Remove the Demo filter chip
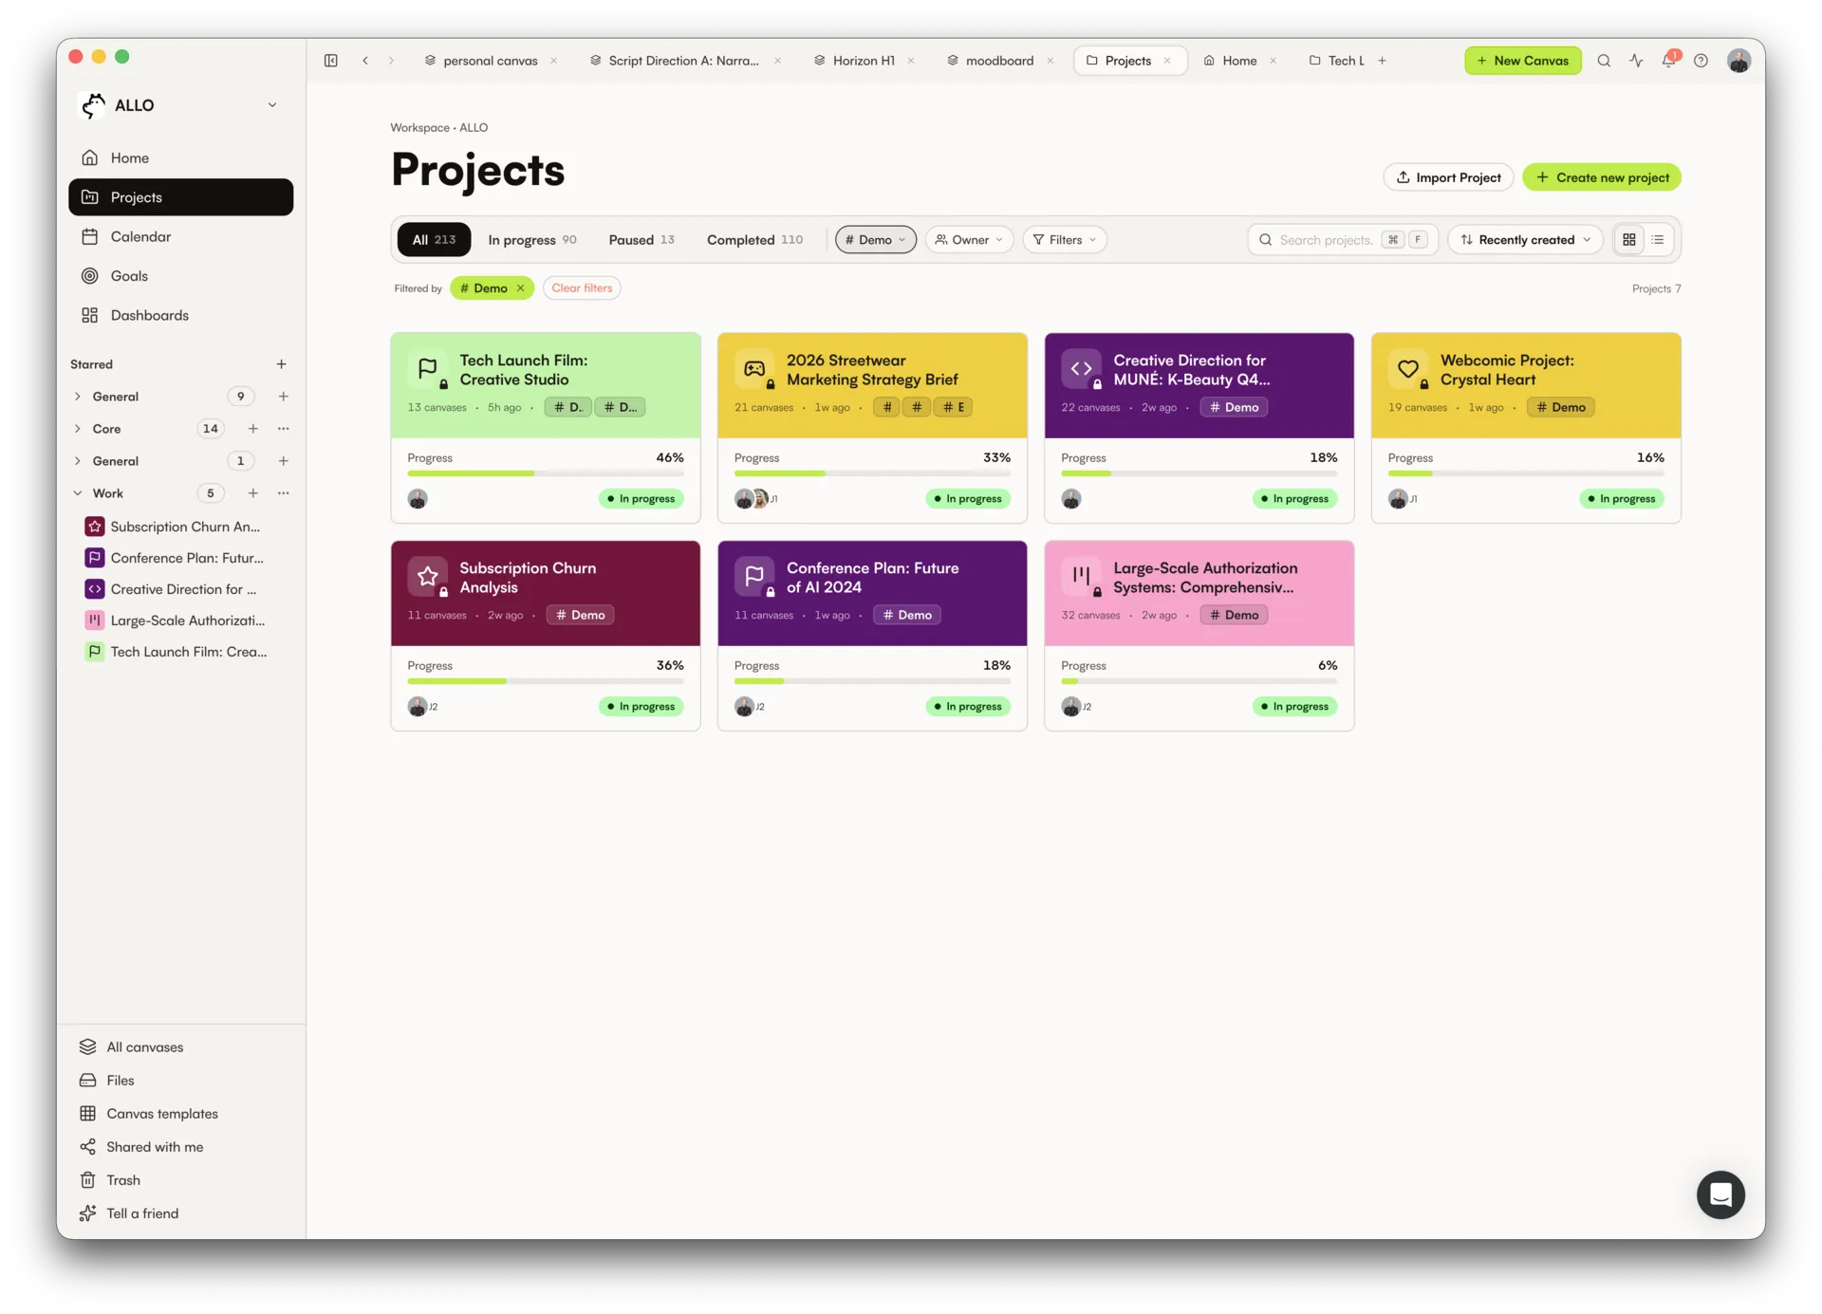The image size is (1822, 1314). tap(520, 288)
